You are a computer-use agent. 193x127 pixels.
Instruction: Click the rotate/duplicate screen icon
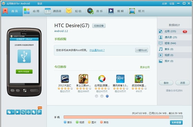pos(34,112)
